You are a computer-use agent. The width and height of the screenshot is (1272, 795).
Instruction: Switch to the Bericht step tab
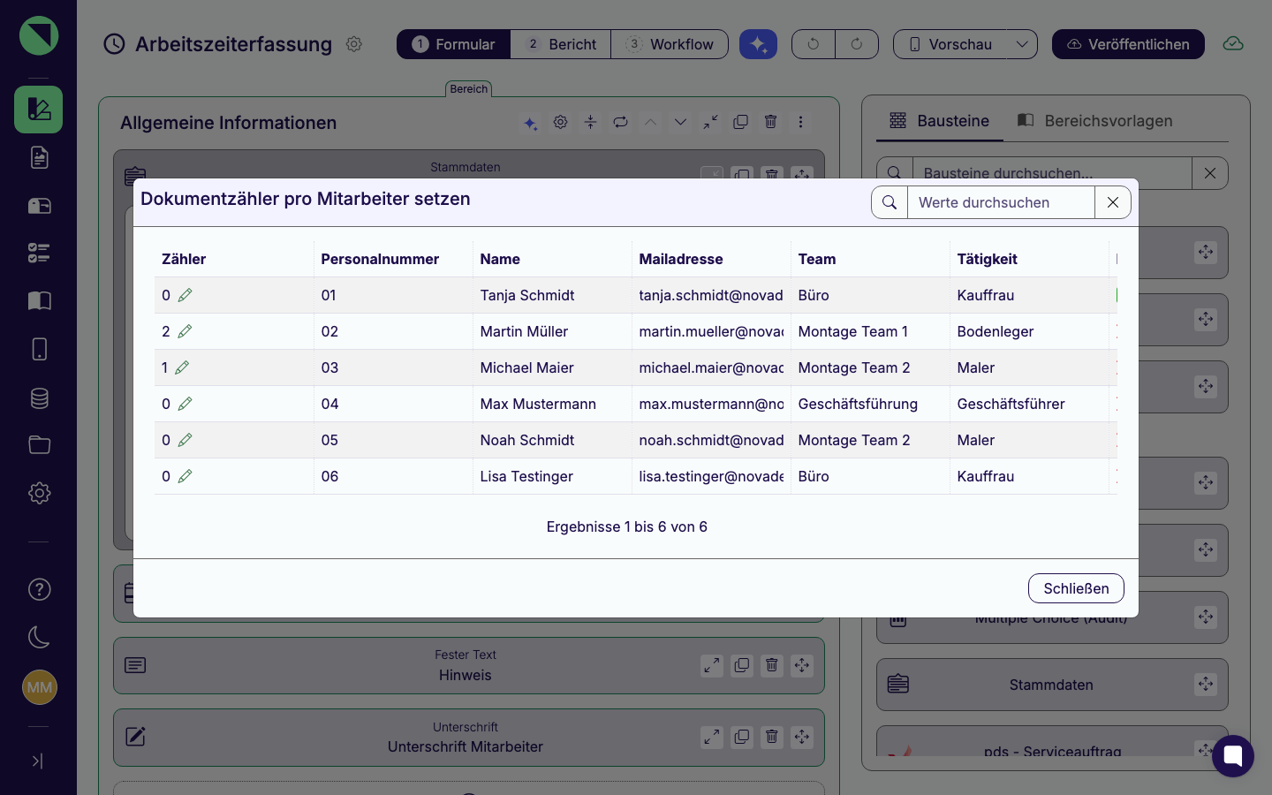[561, 44]
